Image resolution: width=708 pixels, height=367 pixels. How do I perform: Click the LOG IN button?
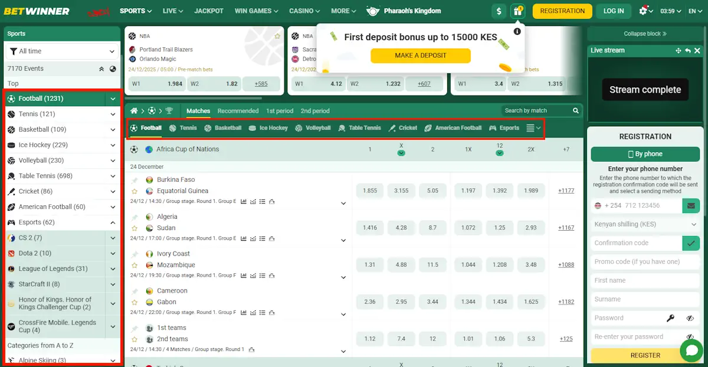click(x=614, y=11)
